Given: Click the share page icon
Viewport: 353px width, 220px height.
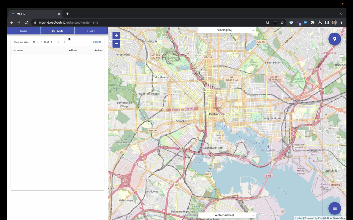Looking at the screenshot, I should tap(275, 23).
